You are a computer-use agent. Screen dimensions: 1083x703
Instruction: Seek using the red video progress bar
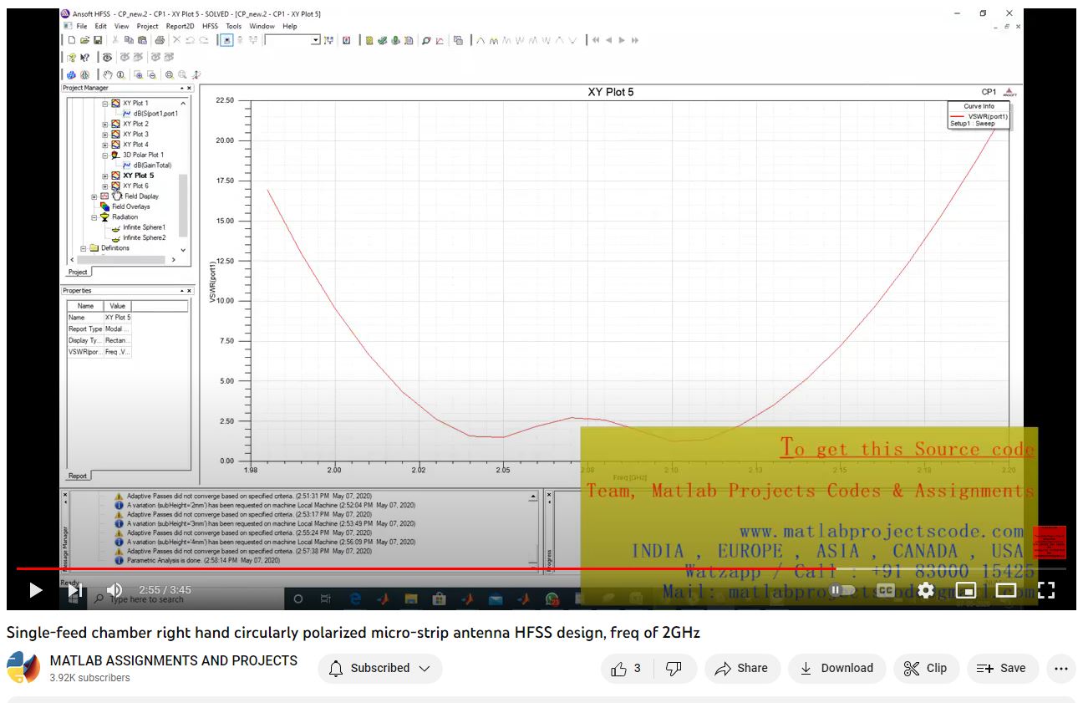(418, 568)
